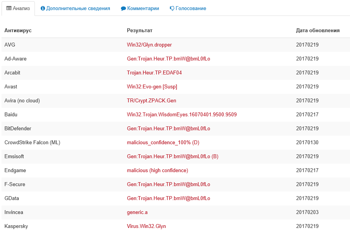
Task: Select the AVG result Win32/Glyn.dropper
Action: click(x=149, y=45)
